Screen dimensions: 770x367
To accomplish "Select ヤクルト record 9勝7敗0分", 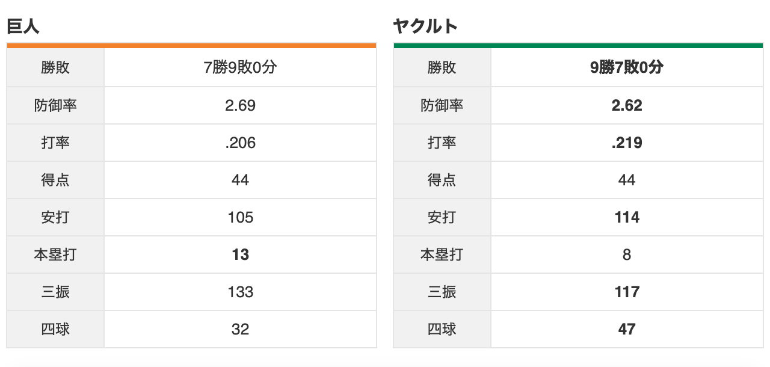I will coord(627,68).
